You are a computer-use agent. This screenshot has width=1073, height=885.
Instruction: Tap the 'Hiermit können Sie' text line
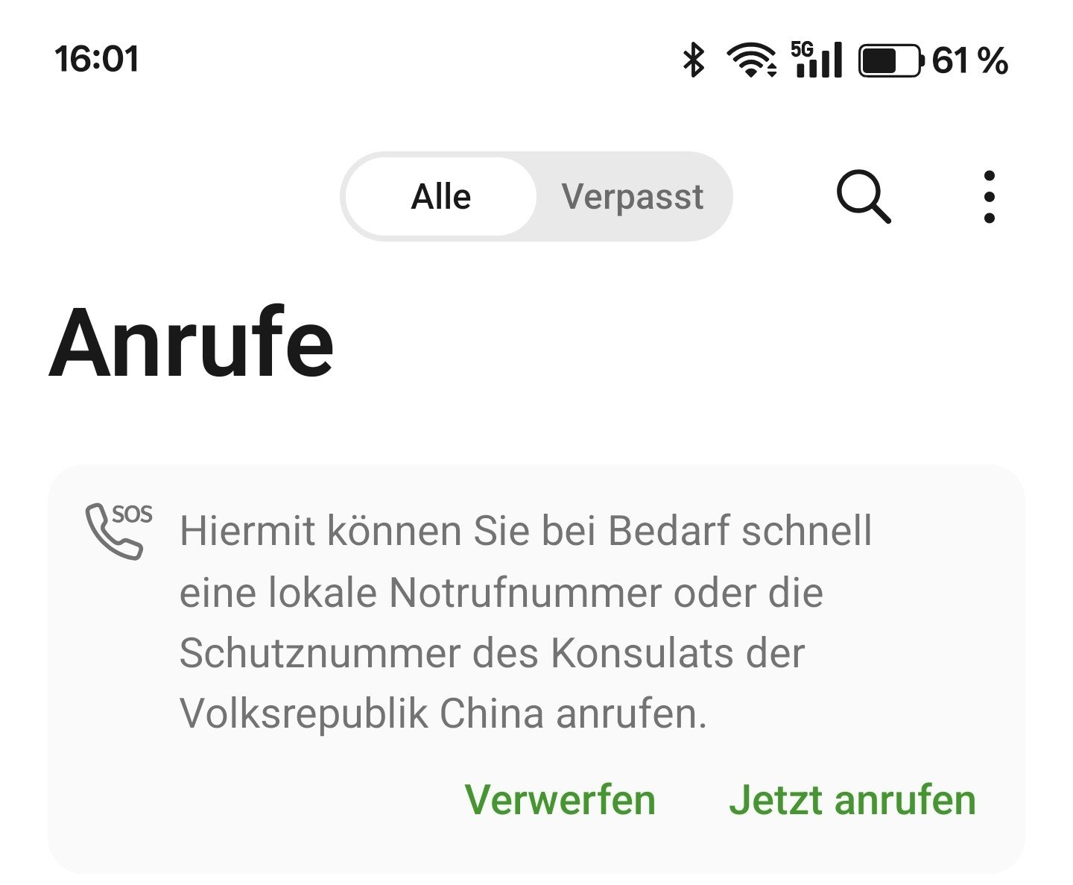click(x=526, y=531)
